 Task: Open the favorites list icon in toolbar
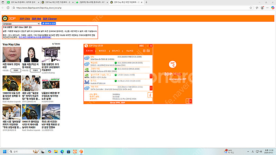click(257, 8)
